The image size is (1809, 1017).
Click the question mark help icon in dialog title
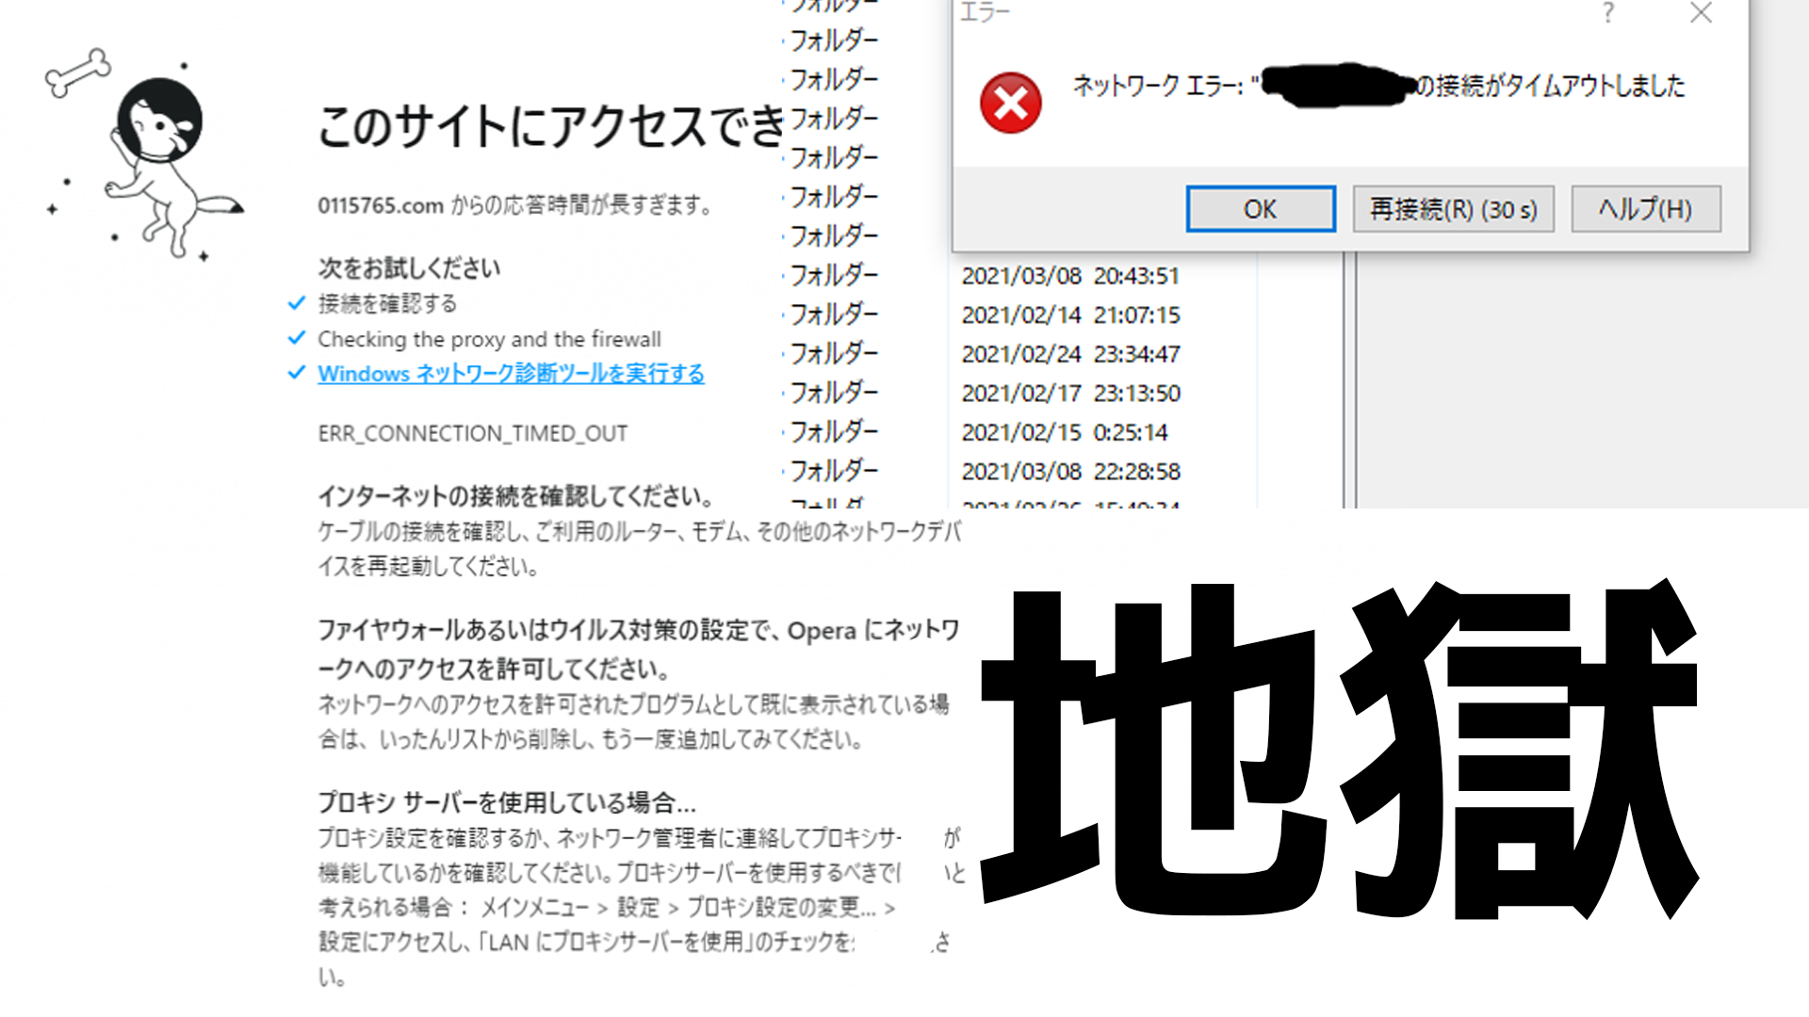point(1608,13)
